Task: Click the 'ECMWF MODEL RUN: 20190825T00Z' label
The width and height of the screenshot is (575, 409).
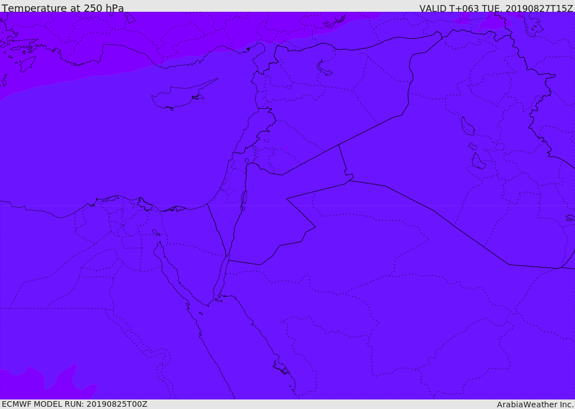Action: pyautogui.click(x=75, y=405)
